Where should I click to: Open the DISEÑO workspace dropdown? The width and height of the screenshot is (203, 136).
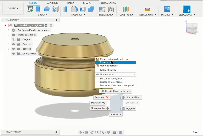(x=13, y=8)
